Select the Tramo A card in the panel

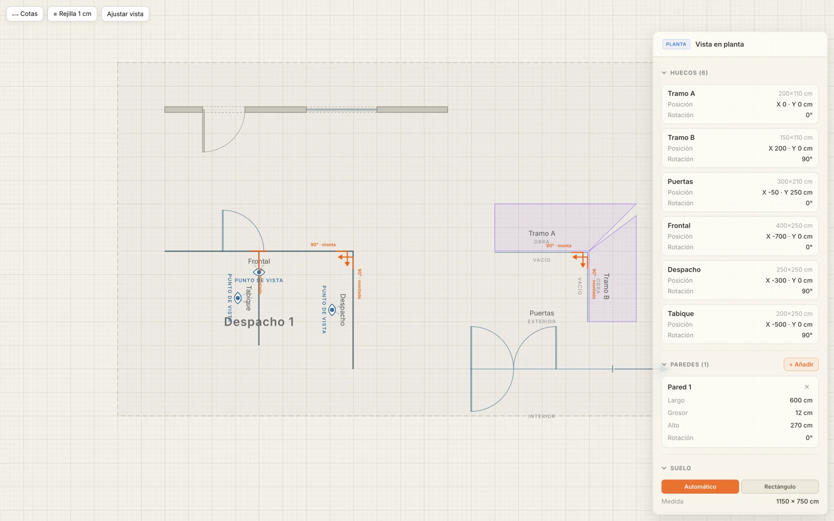(740, 104)
